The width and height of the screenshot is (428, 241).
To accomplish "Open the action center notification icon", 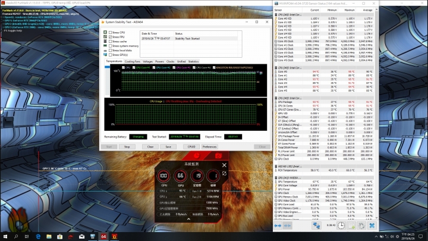I will tap(421, 236).
